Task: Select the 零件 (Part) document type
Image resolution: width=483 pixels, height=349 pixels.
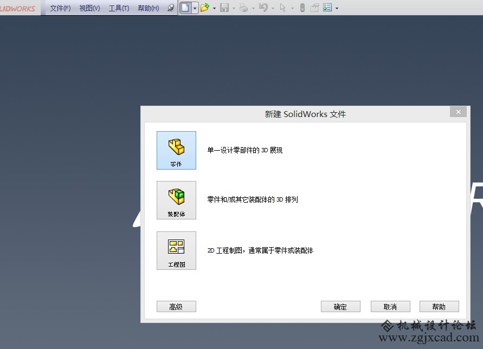Action: click(x=176, y=150)
